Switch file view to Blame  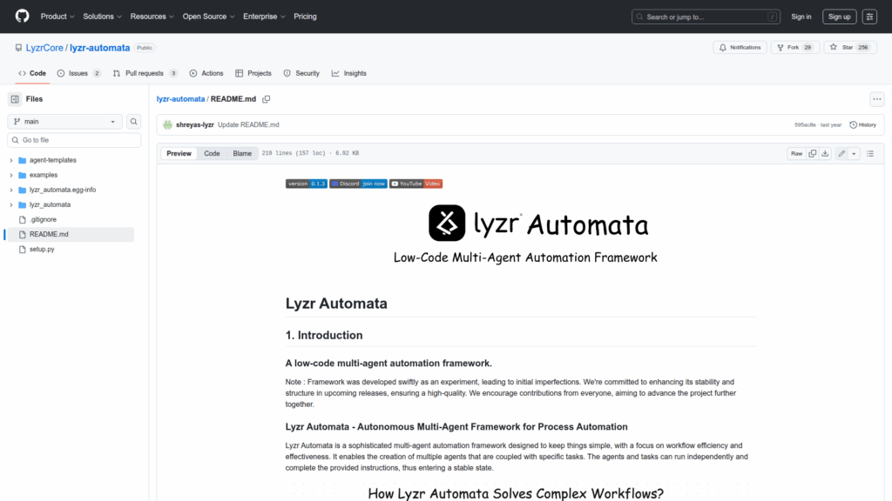click(242, 153)
